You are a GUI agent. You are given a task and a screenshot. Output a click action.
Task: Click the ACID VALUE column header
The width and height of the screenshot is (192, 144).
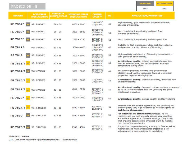pyautogui.click(x=38, y=16)
